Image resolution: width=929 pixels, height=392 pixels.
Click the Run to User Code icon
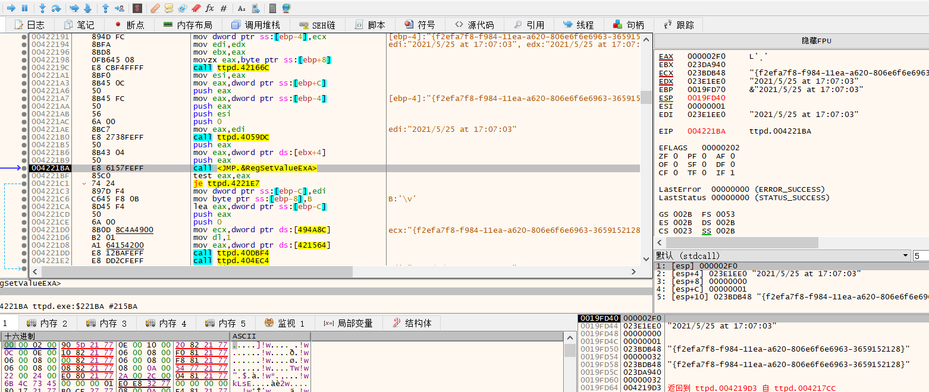click(x=119, y=8)
